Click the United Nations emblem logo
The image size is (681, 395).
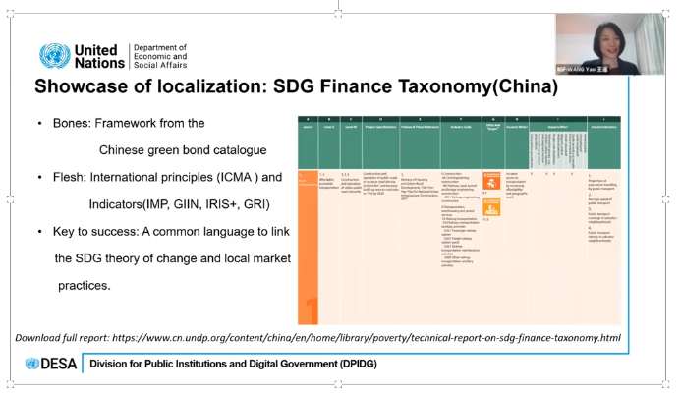coord(55,56)
